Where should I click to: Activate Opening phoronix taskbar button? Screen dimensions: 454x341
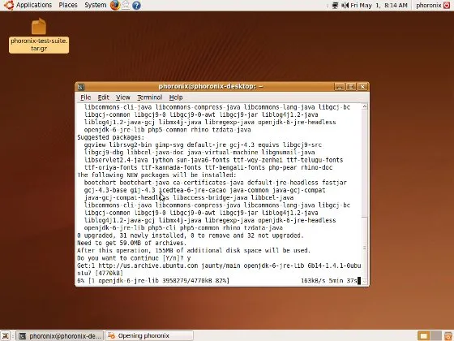click(x=149, y=336)
